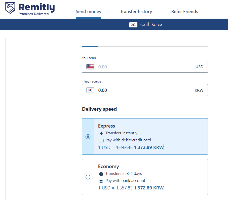
Task: Click the Korean flag in They receive field
Action: 90,90
